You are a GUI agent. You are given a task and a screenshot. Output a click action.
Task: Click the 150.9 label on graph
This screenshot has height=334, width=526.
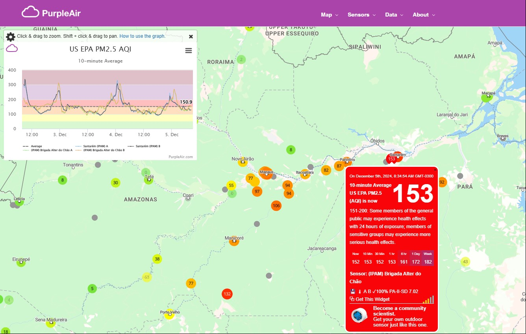click(x=186, y=102)
